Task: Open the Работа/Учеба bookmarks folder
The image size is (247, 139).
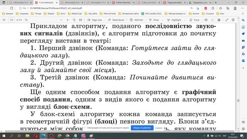Action: (x=108, y=14)
